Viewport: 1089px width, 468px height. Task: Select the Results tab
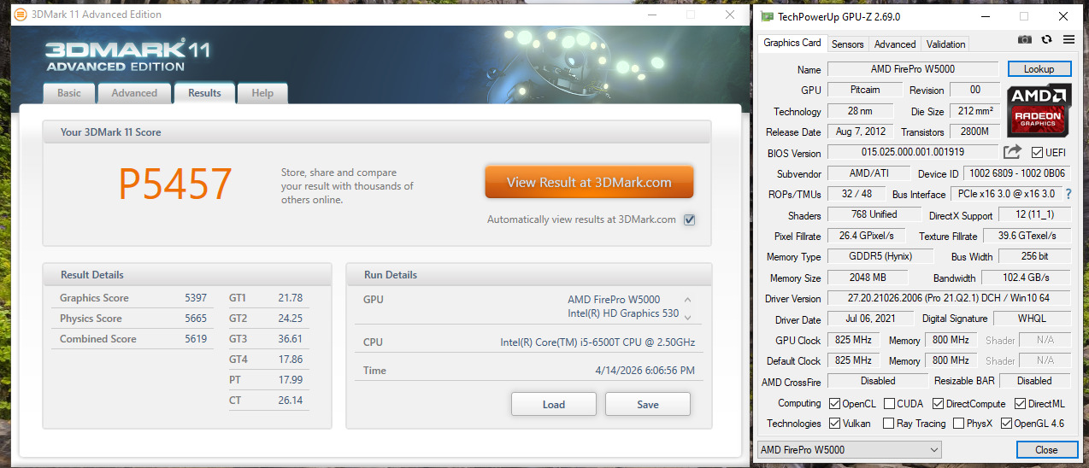point(204,93)
